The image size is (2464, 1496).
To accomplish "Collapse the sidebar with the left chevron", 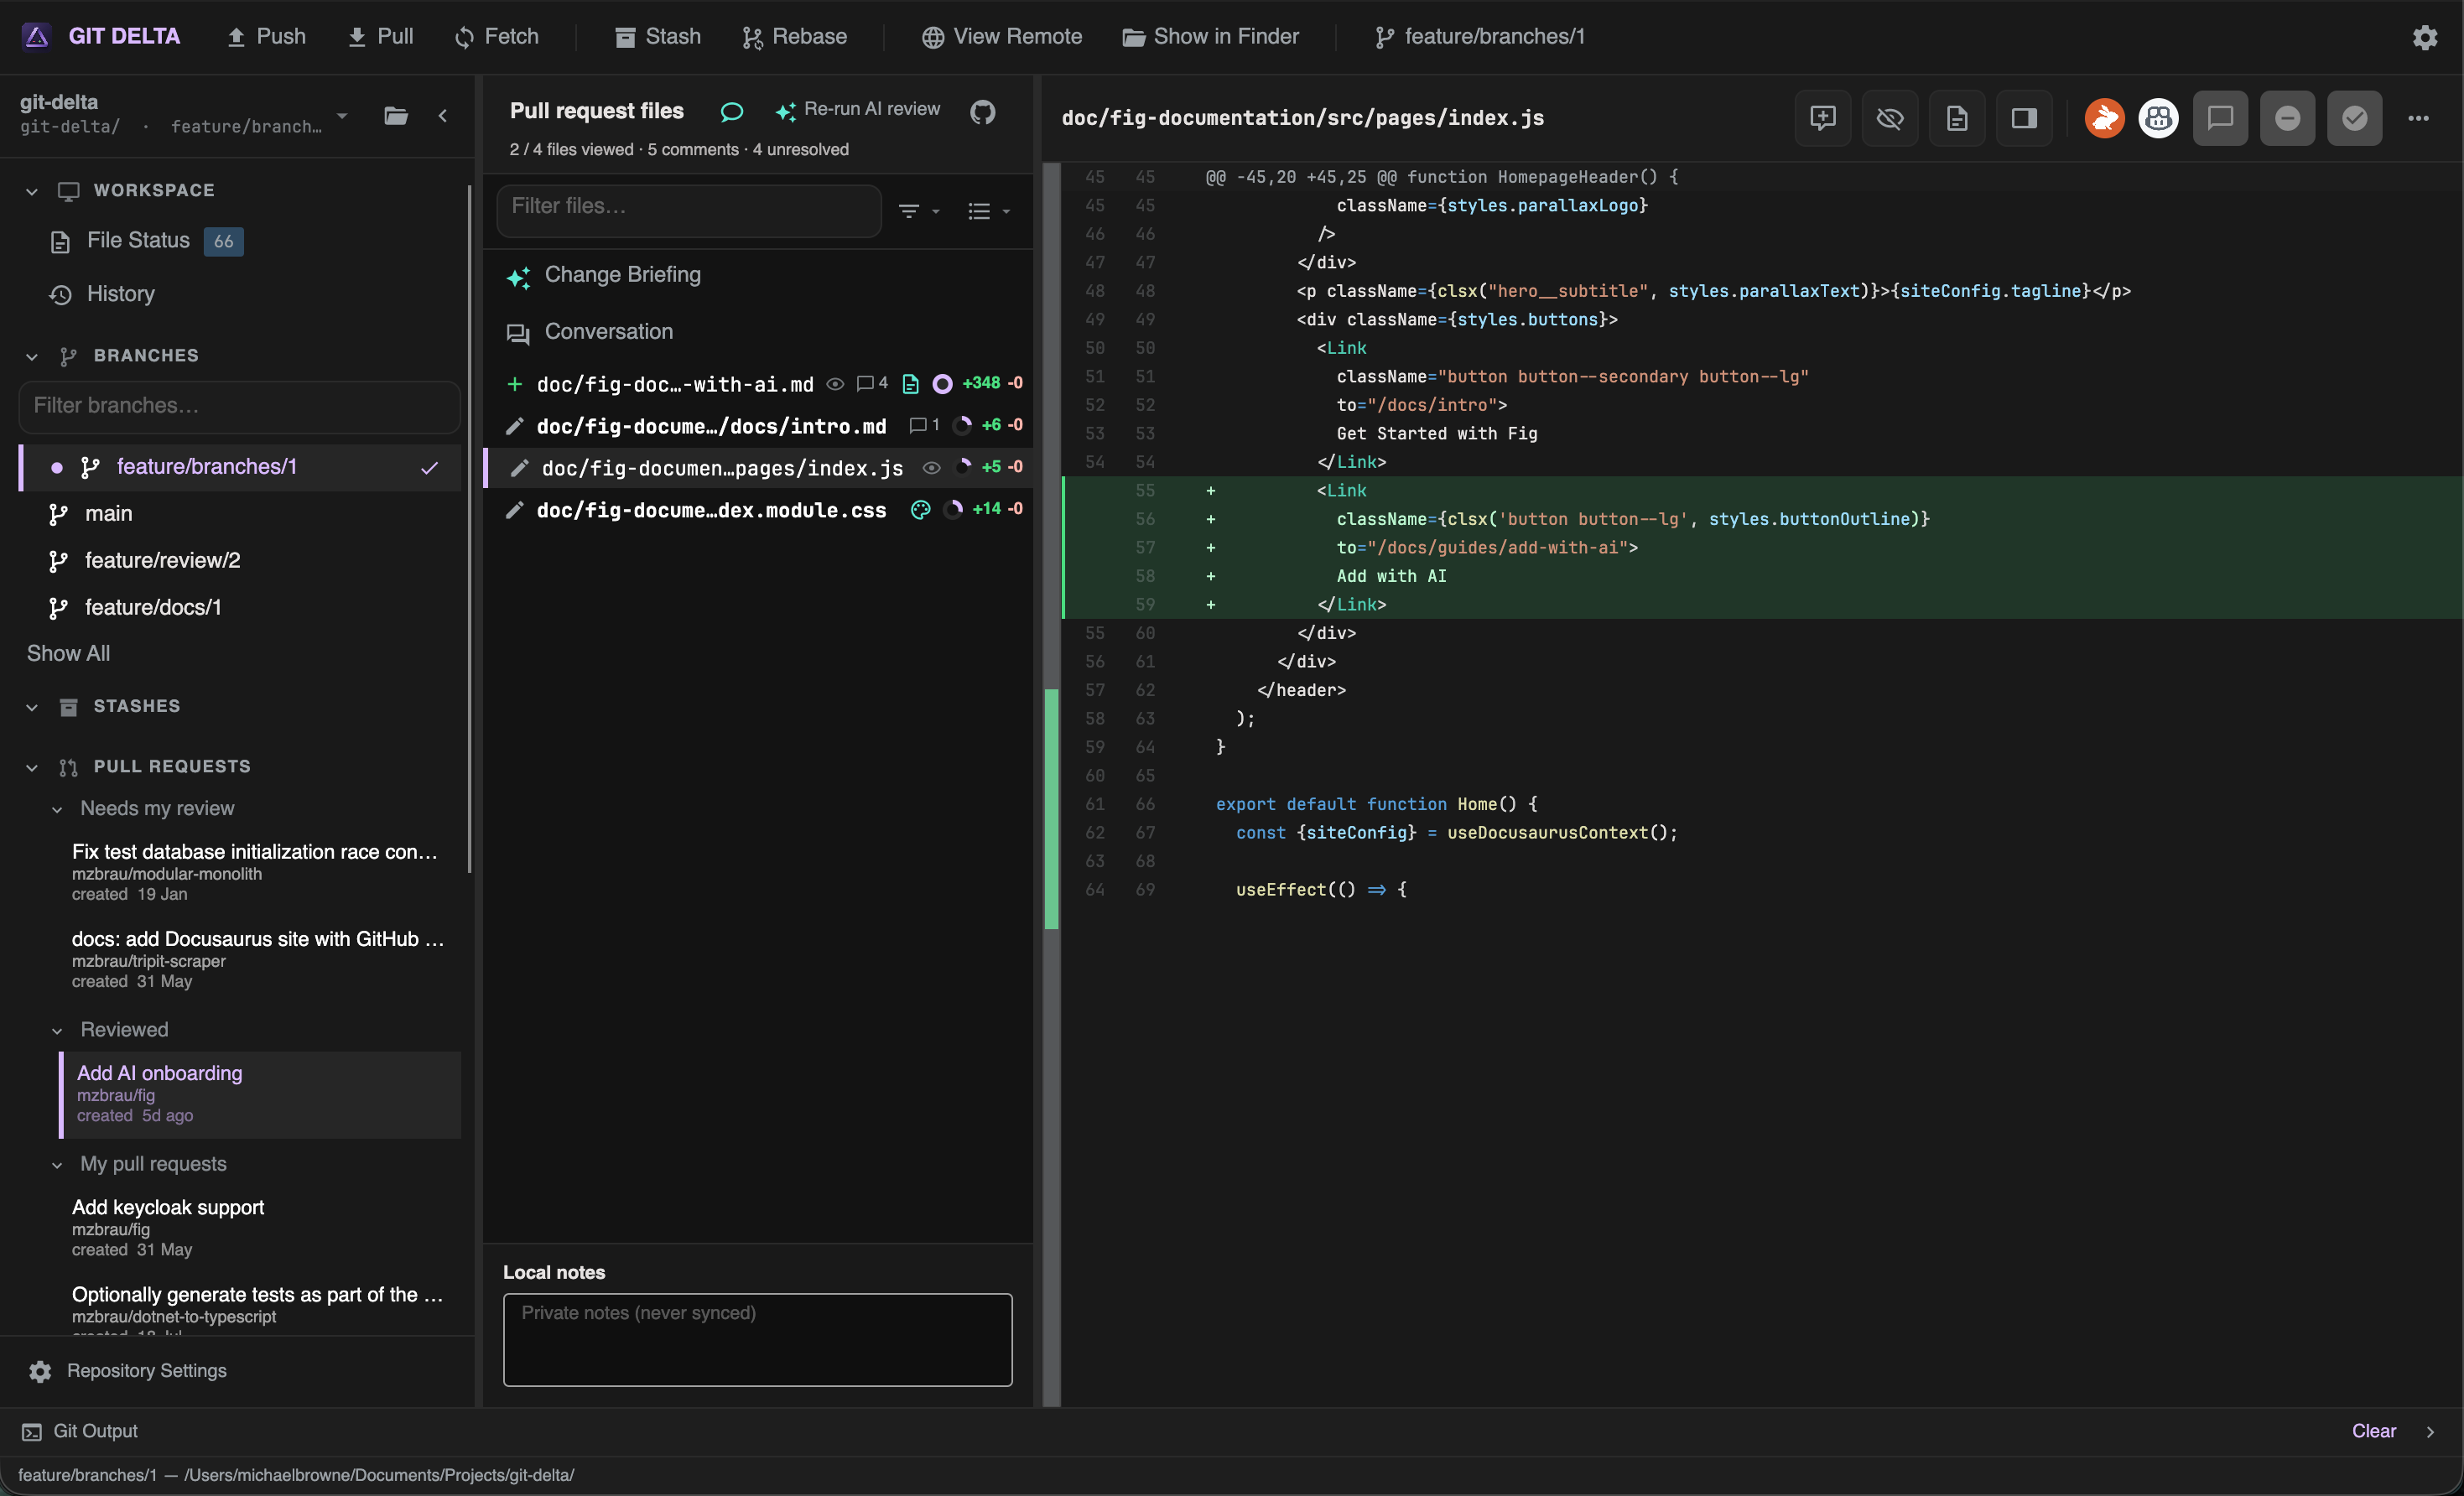I will 442,115.
